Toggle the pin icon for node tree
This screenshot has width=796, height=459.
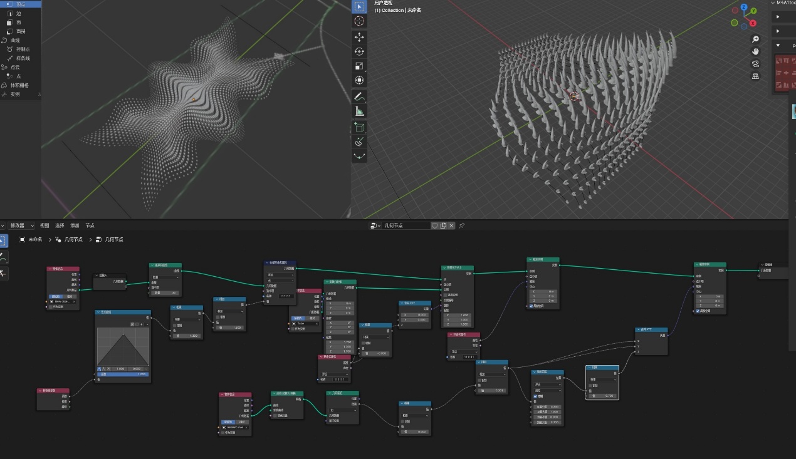(462, 225)
